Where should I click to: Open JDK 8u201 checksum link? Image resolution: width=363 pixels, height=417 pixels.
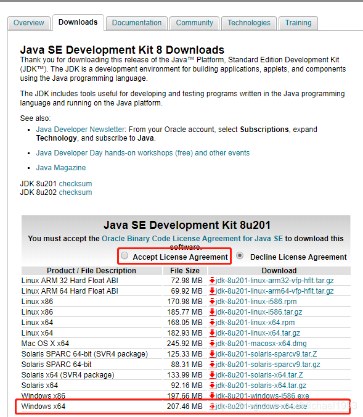point(75,184)
